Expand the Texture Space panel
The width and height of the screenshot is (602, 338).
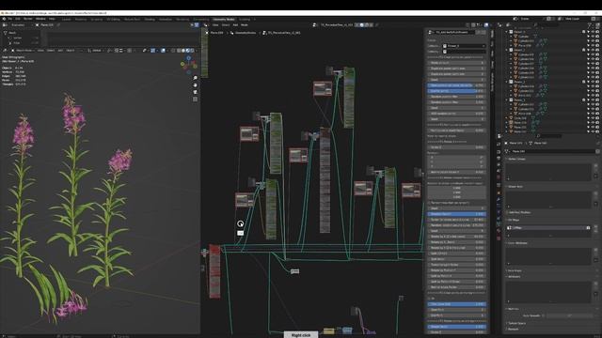tap(516, 323)
